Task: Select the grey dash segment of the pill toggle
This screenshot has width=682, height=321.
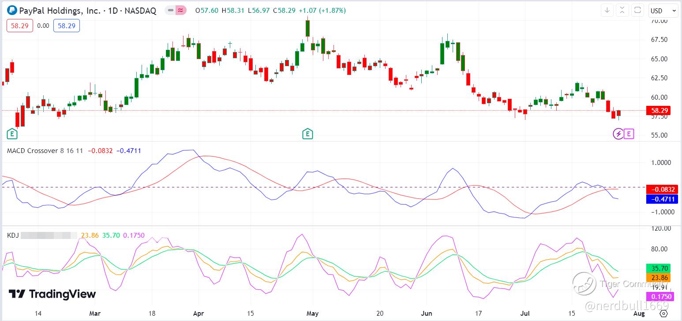Action: coord(170,11)
